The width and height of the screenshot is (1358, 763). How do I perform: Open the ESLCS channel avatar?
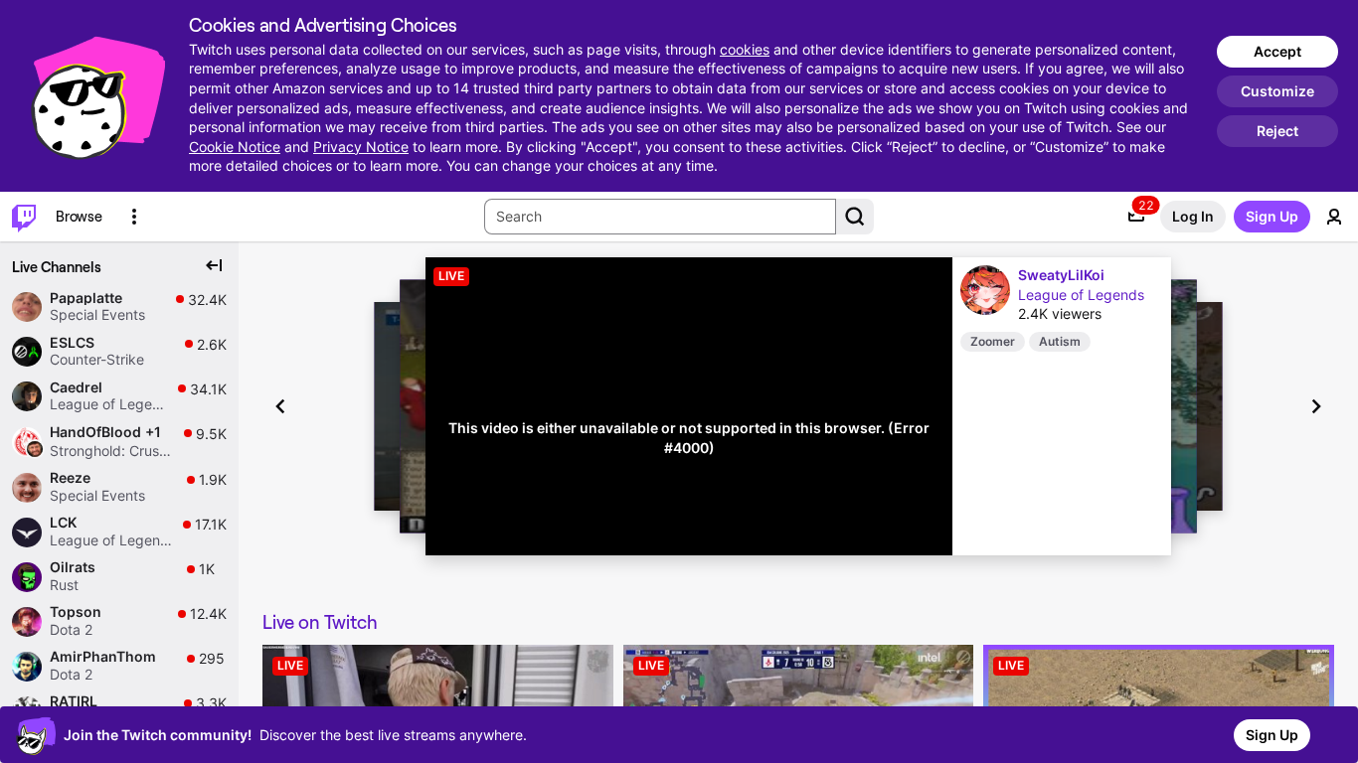pyautogui.click(x=26, y=352)
